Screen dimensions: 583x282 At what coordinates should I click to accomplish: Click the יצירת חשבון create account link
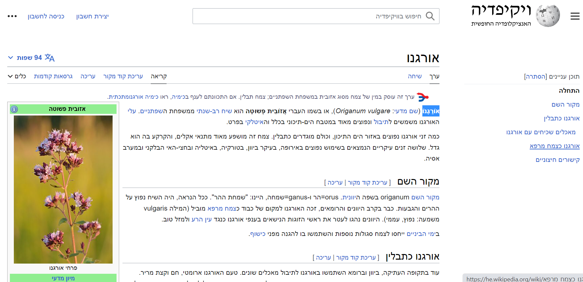click(x=93, y=16)
